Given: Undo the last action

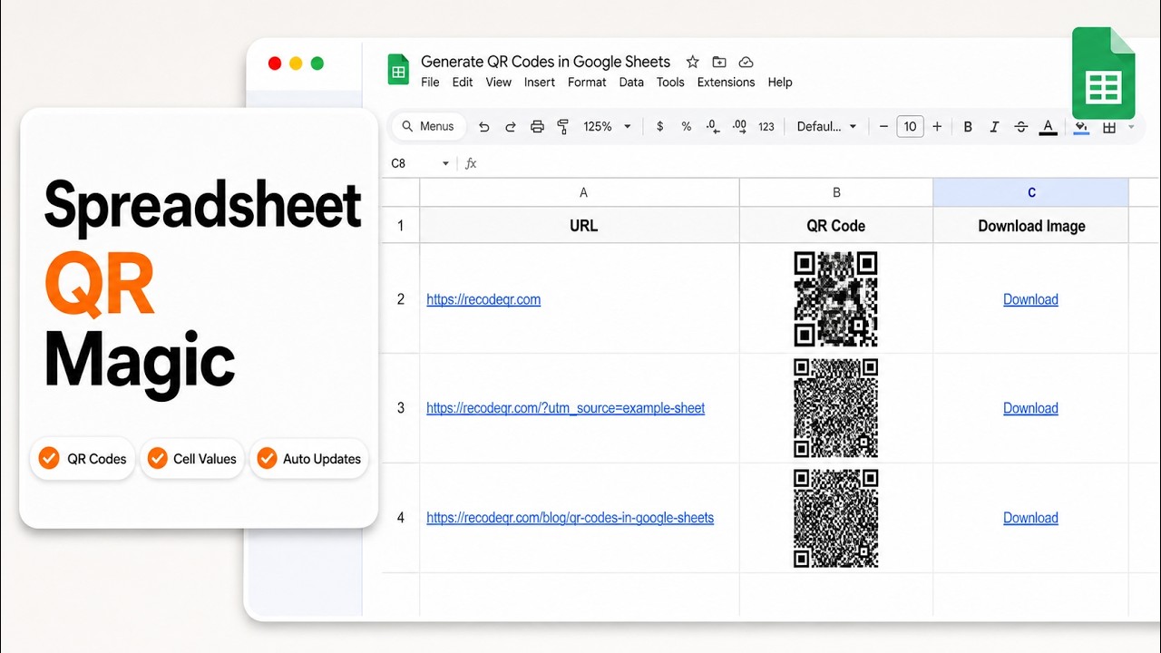Looking at the screenshot, I should [484, 127].
